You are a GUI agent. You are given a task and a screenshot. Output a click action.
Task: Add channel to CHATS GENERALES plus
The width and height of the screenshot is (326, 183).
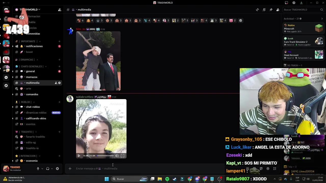(x=59, y=67)
